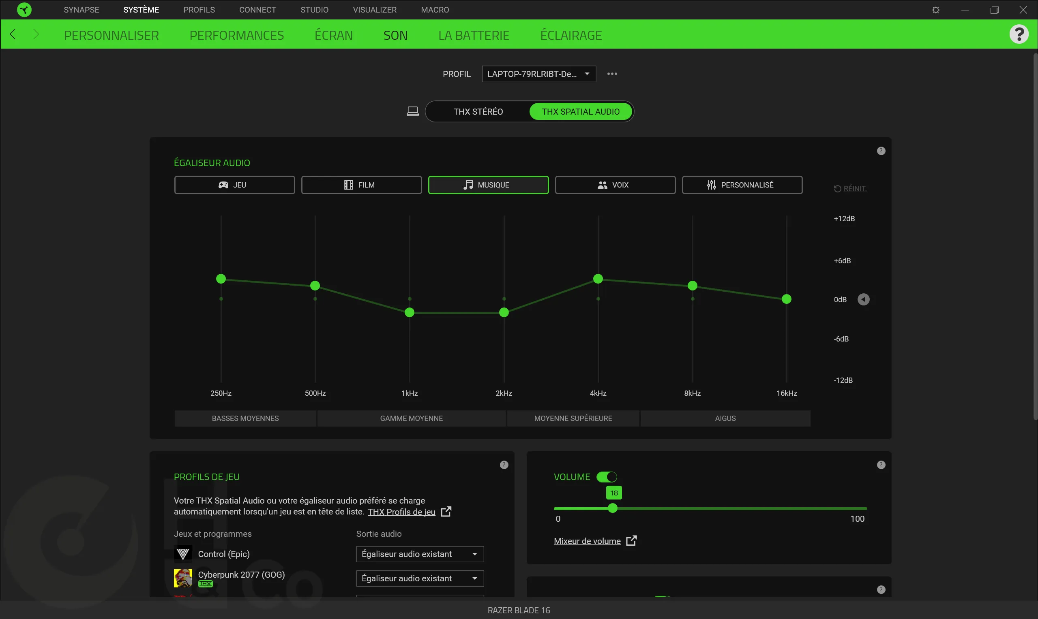Select the Son section
The height and width of the screenshot is (619, 1038).
[x=395, y=35]
